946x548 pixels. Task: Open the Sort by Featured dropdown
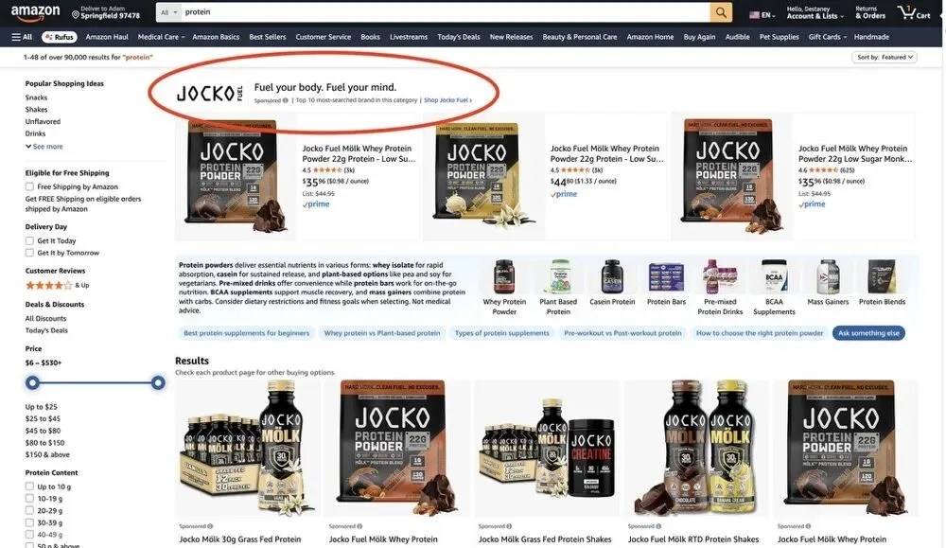[884, 58]
